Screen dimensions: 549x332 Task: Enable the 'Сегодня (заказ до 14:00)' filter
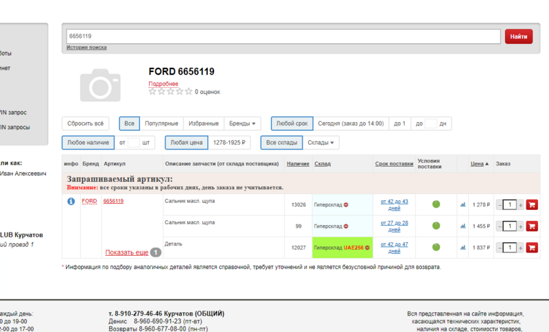point(351,123)
